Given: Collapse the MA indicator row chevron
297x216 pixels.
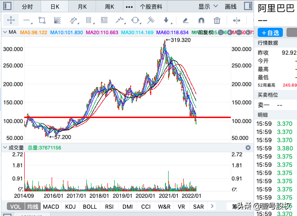Looking at the screenshot, I should click(5, 32).
